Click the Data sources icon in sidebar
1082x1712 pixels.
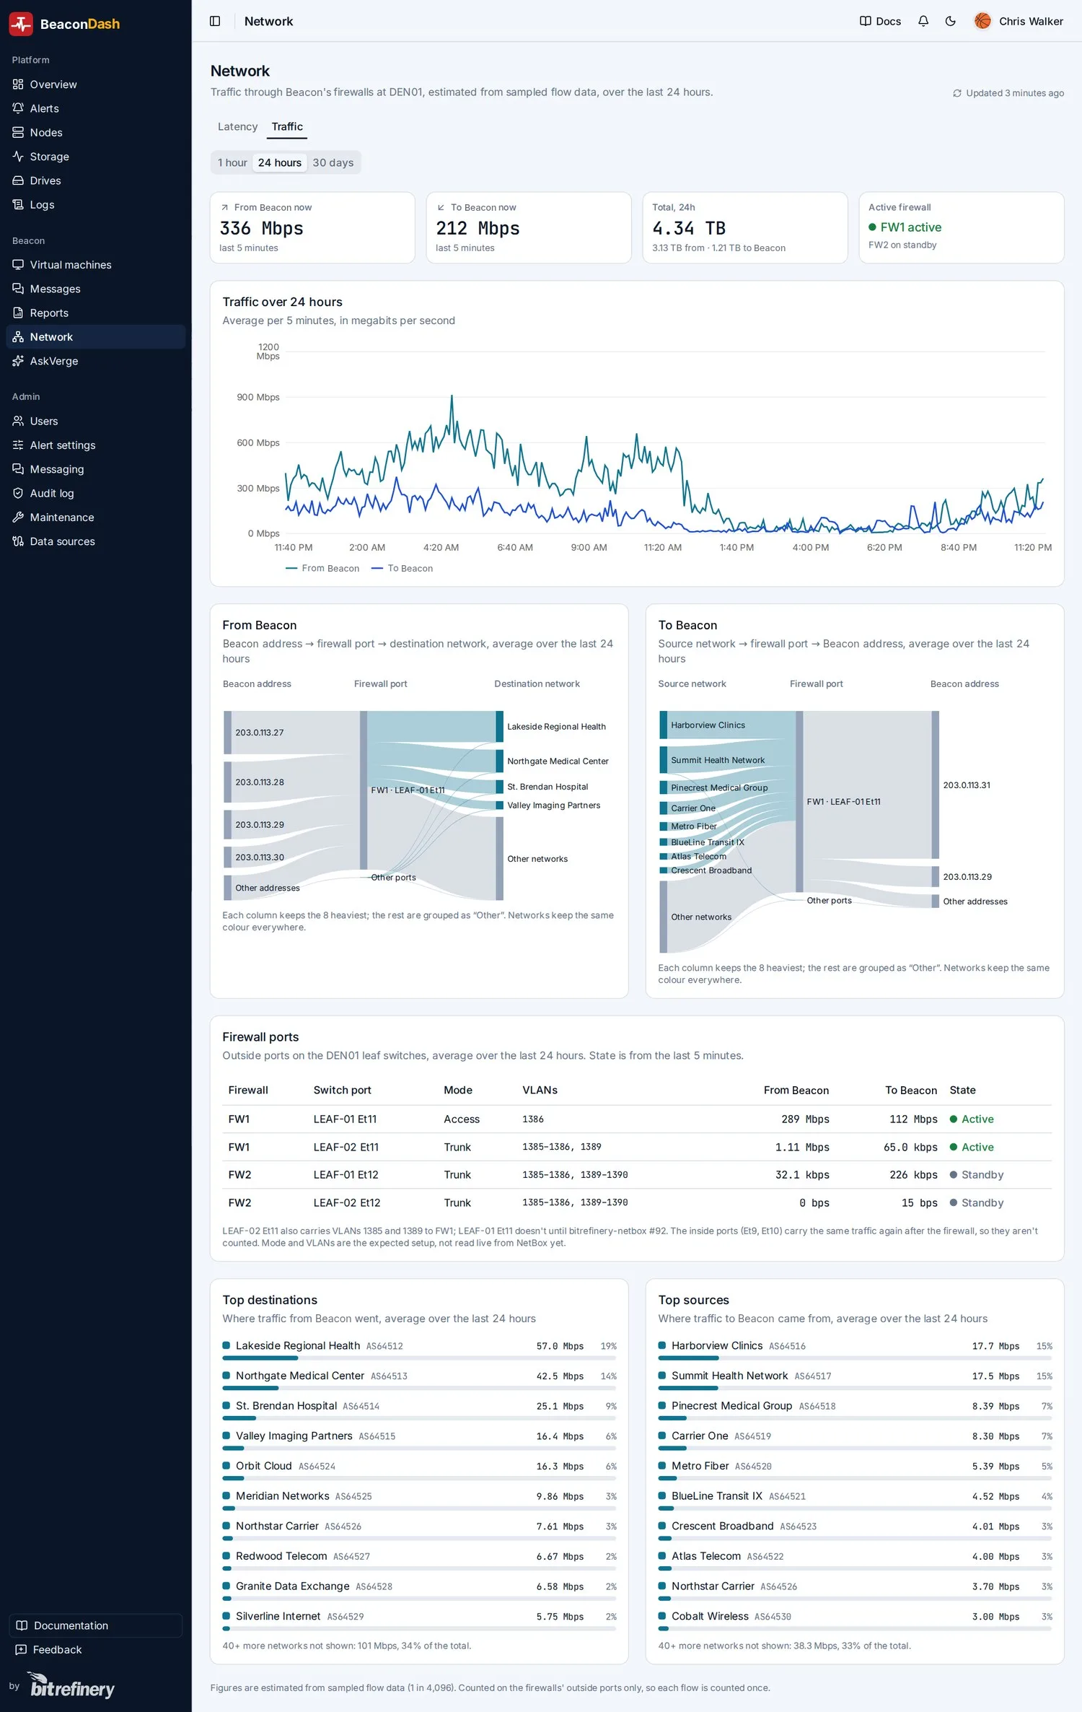pos(18,541)
